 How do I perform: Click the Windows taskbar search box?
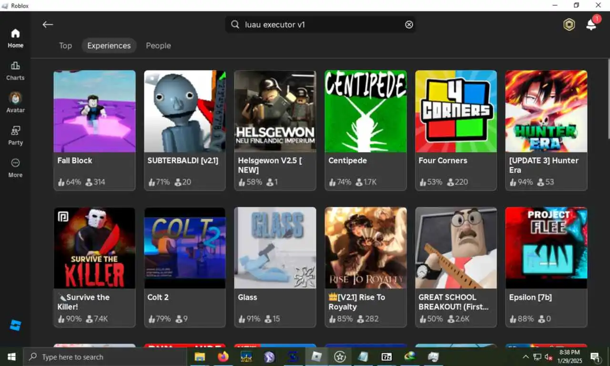[x=105, y=357]
